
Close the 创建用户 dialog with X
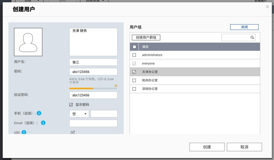point(267,7)
